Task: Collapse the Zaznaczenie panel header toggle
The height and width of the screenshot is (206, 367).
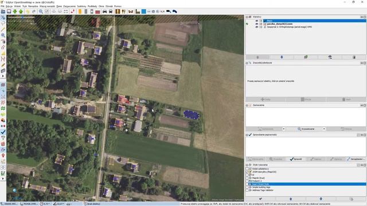Action: point(247,105)
